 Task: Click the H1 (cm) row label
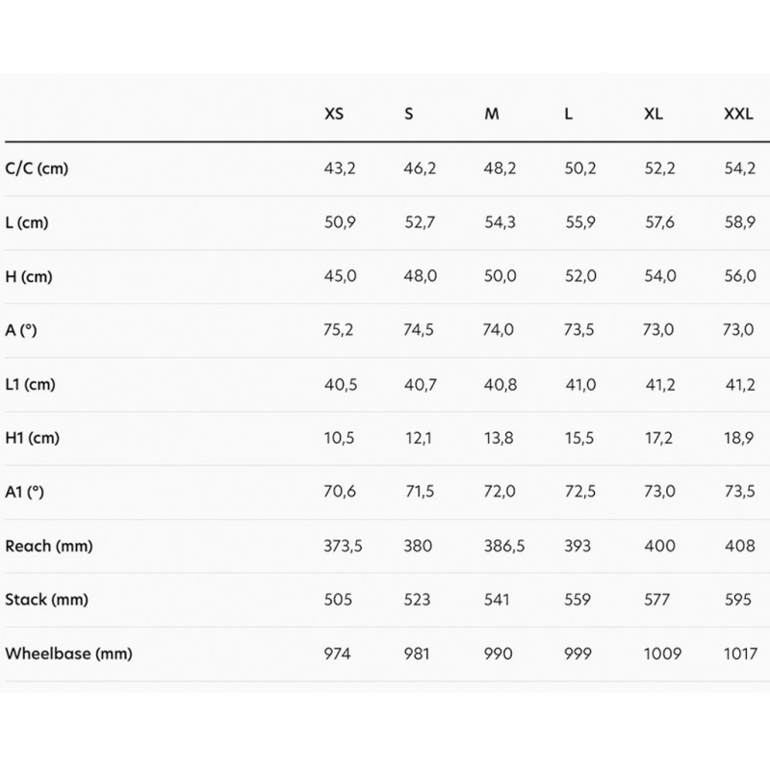33,438
